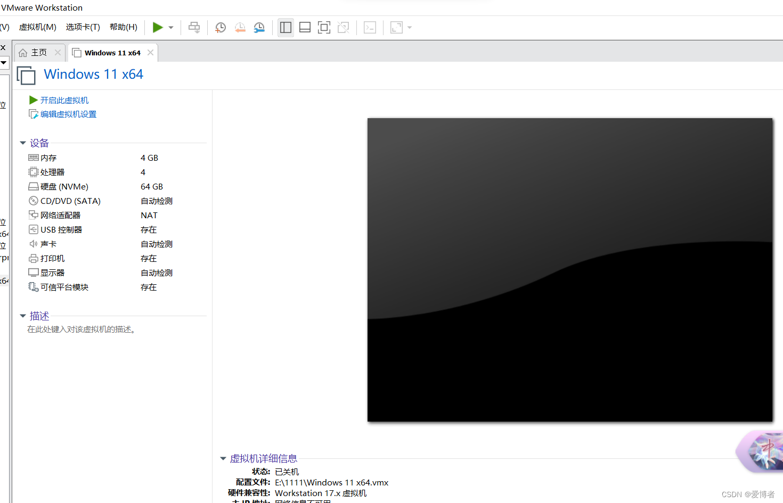Click the USB 控制器 icon

coord(34,229)
